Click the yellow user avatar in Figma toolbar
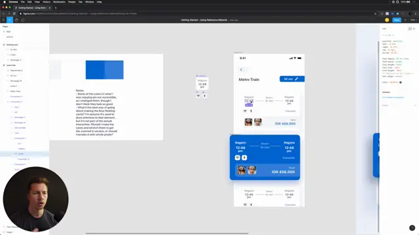The image size is (419, 235). point(387,20)
